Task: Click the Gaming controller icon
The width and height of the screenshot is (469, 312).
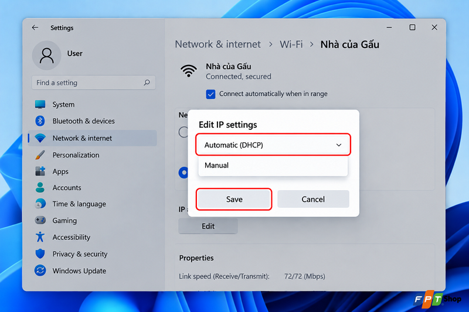Action: click(40, 220)
